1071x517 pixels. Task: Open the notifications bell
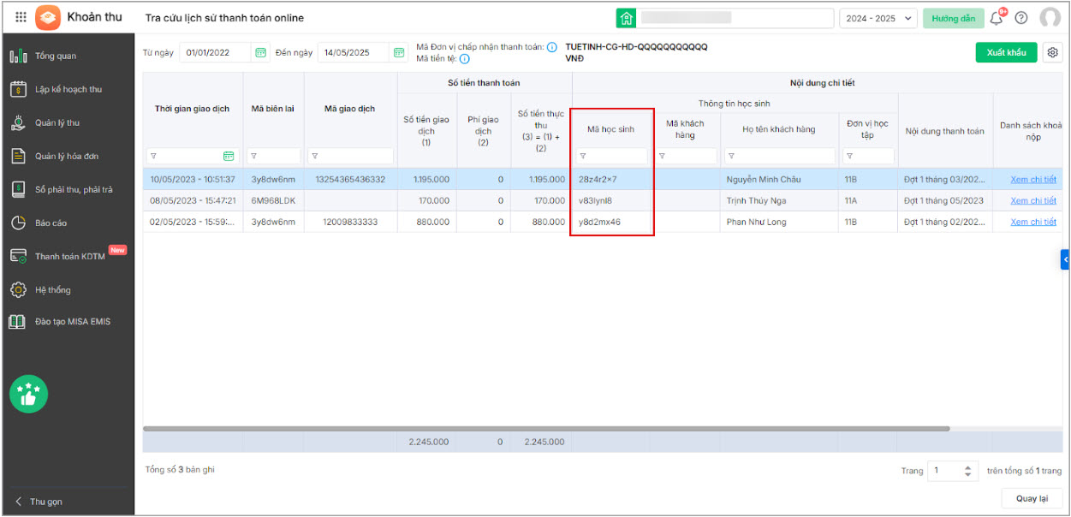(997, 18)
